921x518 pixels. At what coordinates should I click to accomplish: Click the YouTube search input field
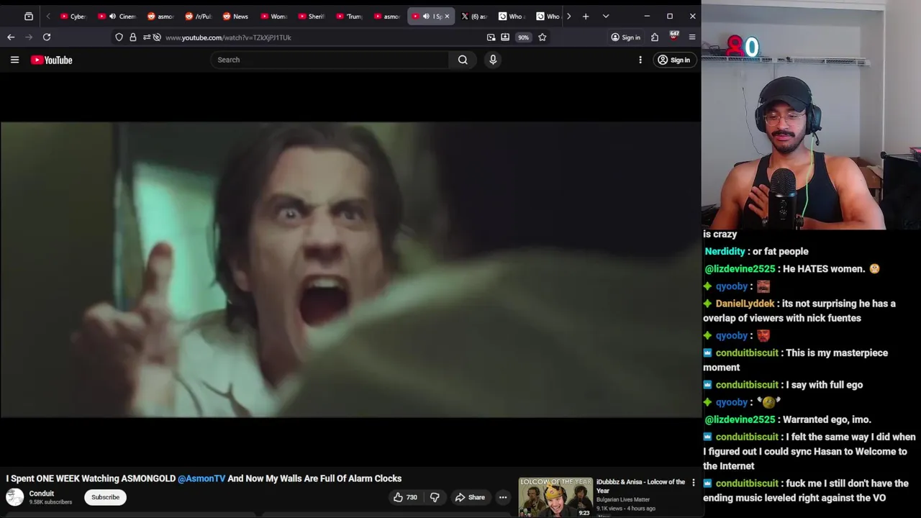pos(331,60)
